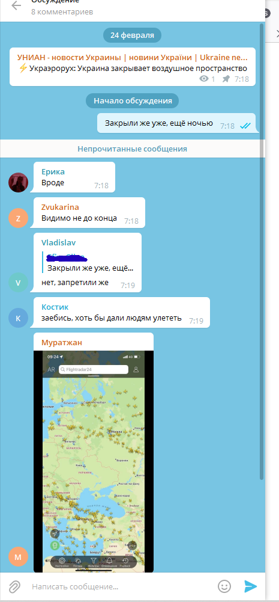
Task: Click the views eye icon on post
Action: click(x=204, y=79)
